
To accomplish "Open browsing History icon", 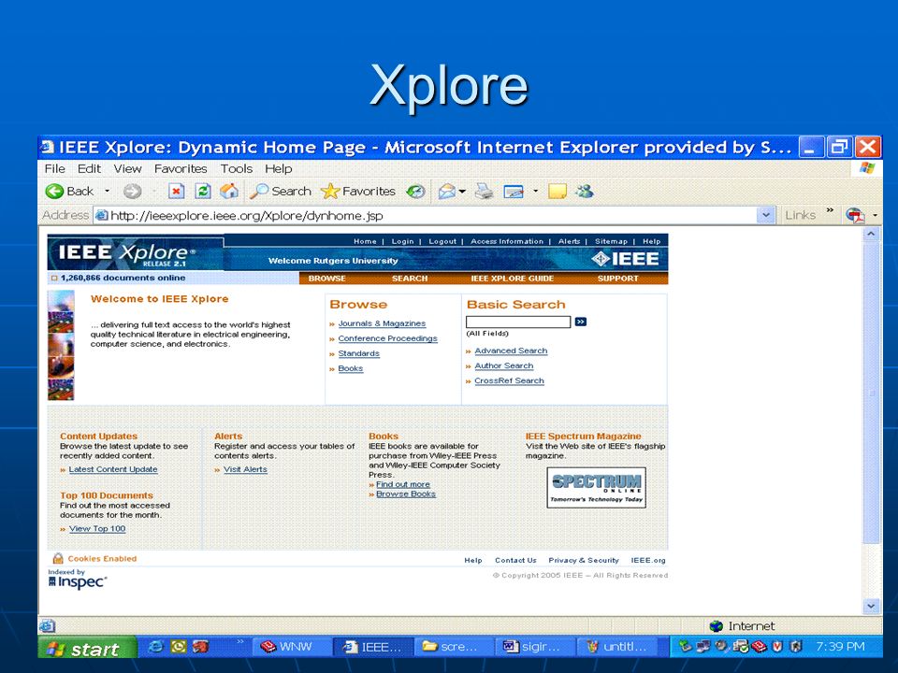I will click(415, 191).
